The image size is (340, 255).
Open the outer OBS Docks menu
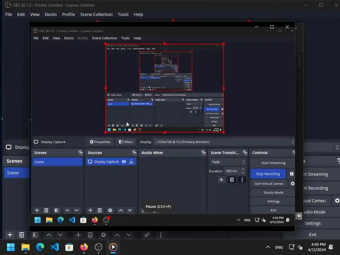(x=51, y=14)
